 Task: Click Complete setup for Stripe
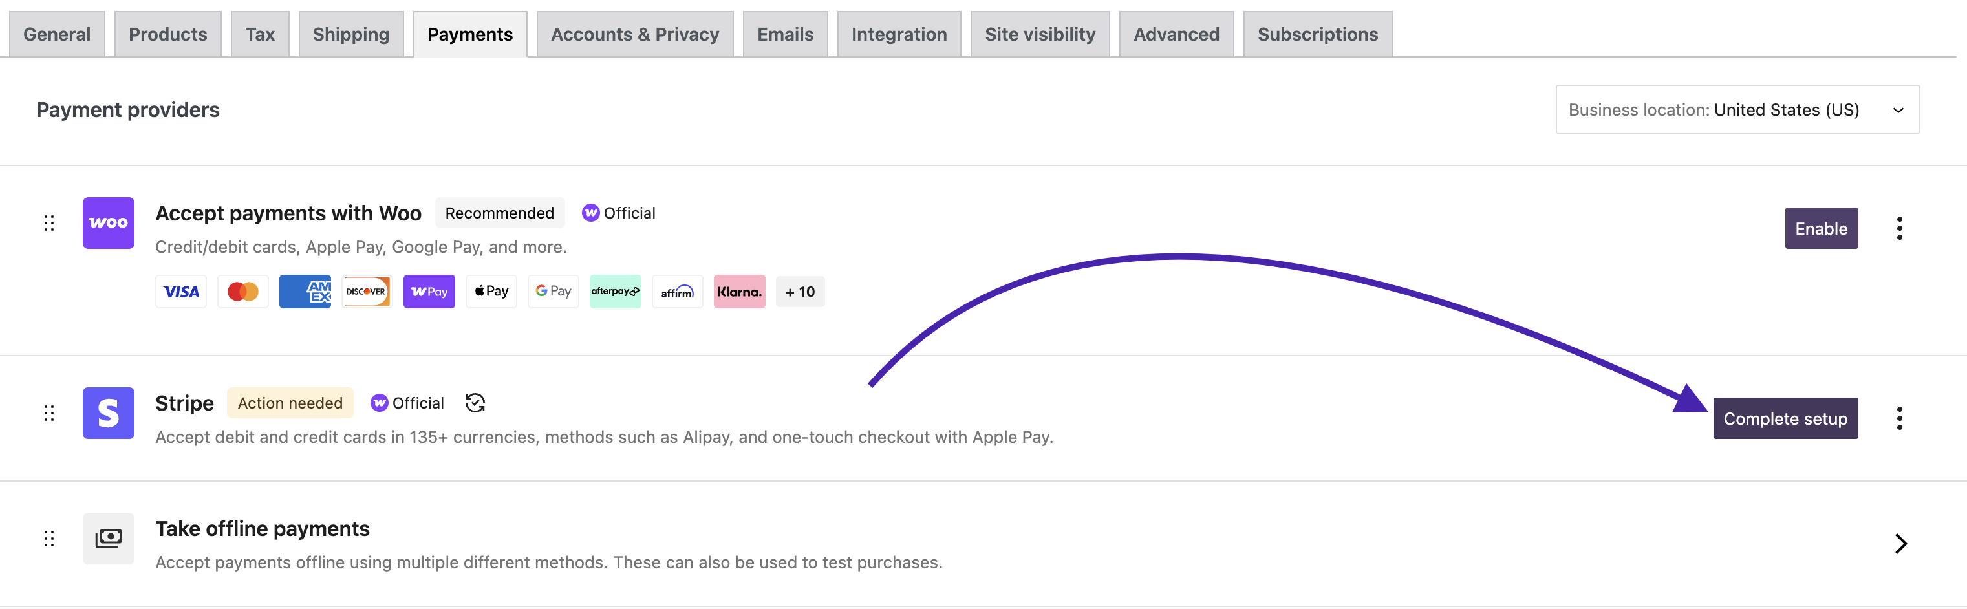click(x=1786, y=418)
